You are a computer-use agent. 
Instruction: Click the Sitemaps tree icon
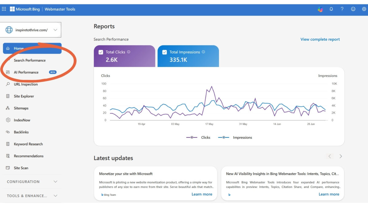click(x=8, y=108)
